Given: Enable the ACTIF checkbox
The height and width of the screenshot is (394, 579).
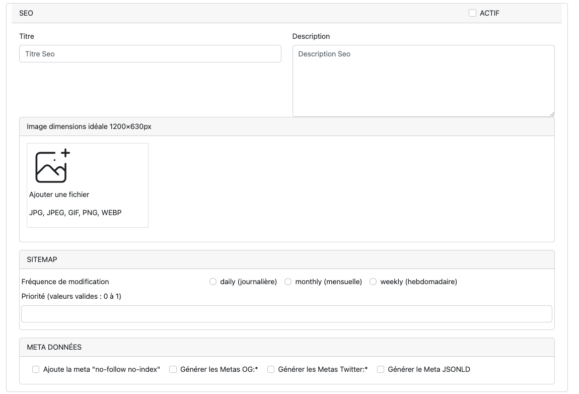Looking at the screenshot, I should tap(472, 13).
